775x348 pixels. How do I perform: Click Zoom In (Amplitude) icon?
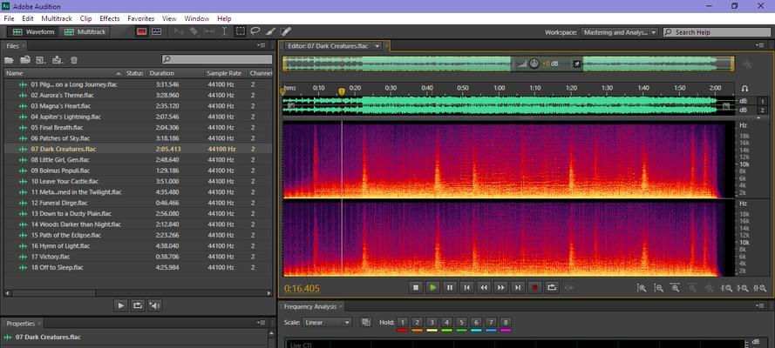pos(642,288)
